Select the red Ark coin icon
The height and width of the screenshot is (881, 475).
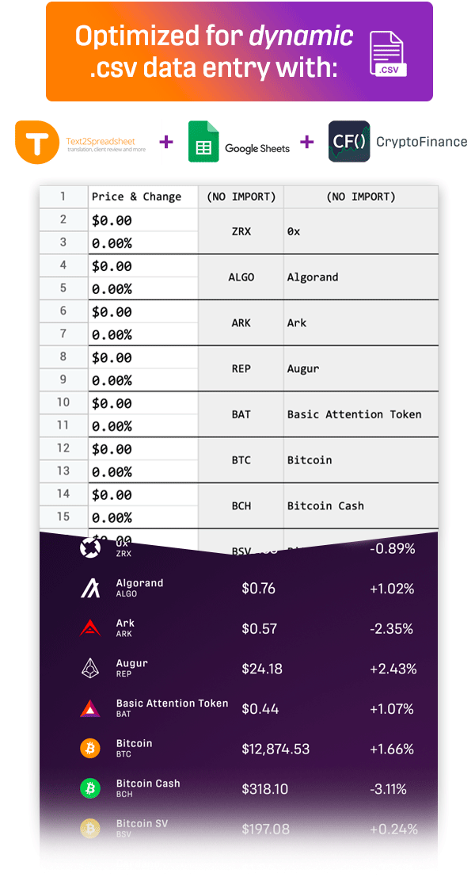[89, 627]
